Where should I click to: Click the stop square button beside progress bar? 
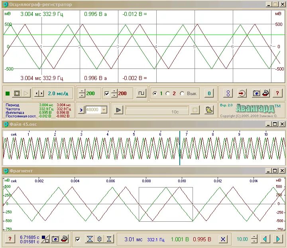[195, 110]
